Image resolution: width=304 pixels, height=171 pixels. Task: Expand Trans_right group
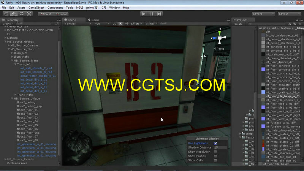click(15, 95)
